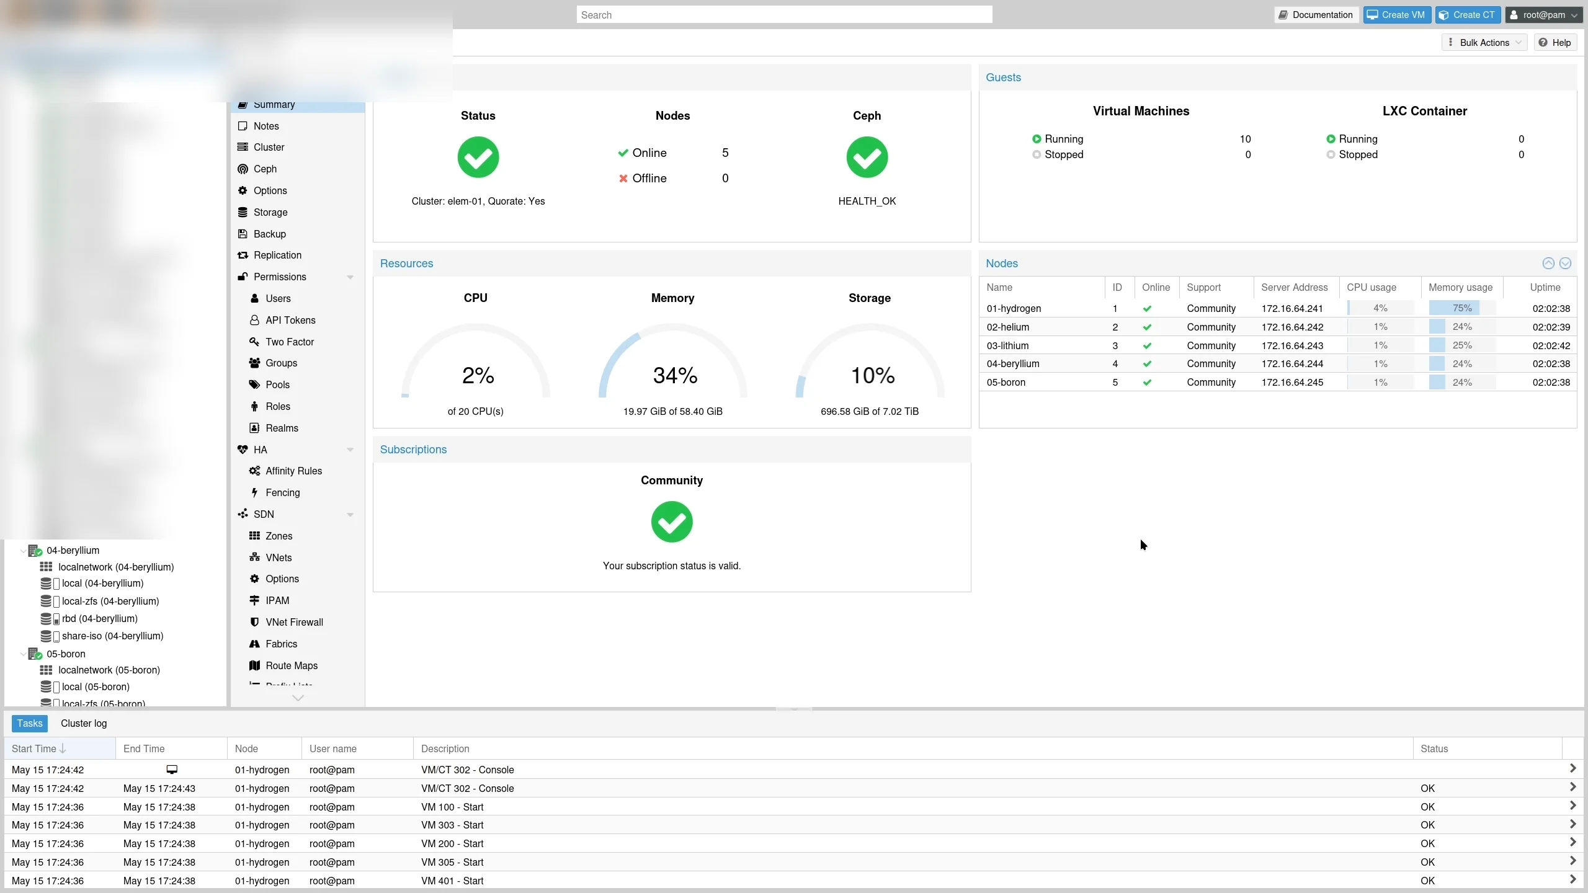This screenshot has width=1588, height=893.
Task: Open the root@pam user dropdown
Action: pyautogui.click(x=1544, y=15)
